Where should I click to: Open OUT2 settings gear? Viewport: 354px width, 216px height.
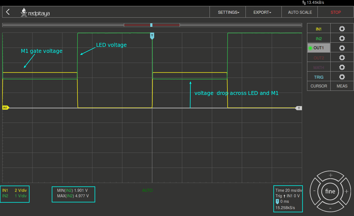342,58
